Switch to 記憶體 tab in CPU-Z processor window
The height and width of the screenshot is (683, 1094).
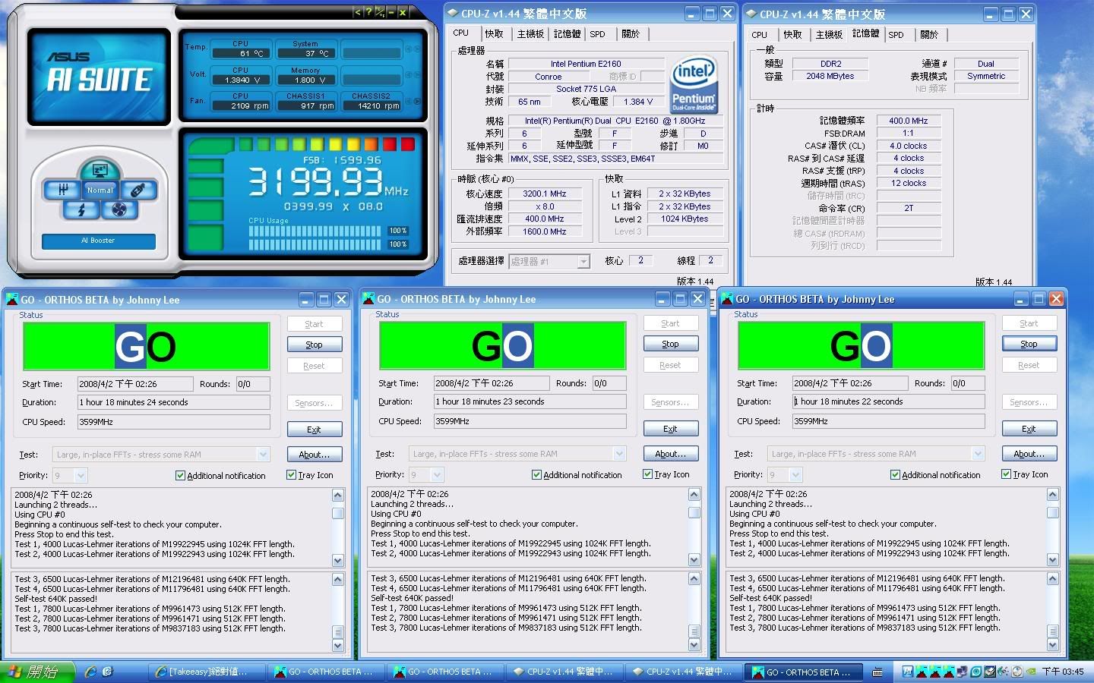[567, 34]
